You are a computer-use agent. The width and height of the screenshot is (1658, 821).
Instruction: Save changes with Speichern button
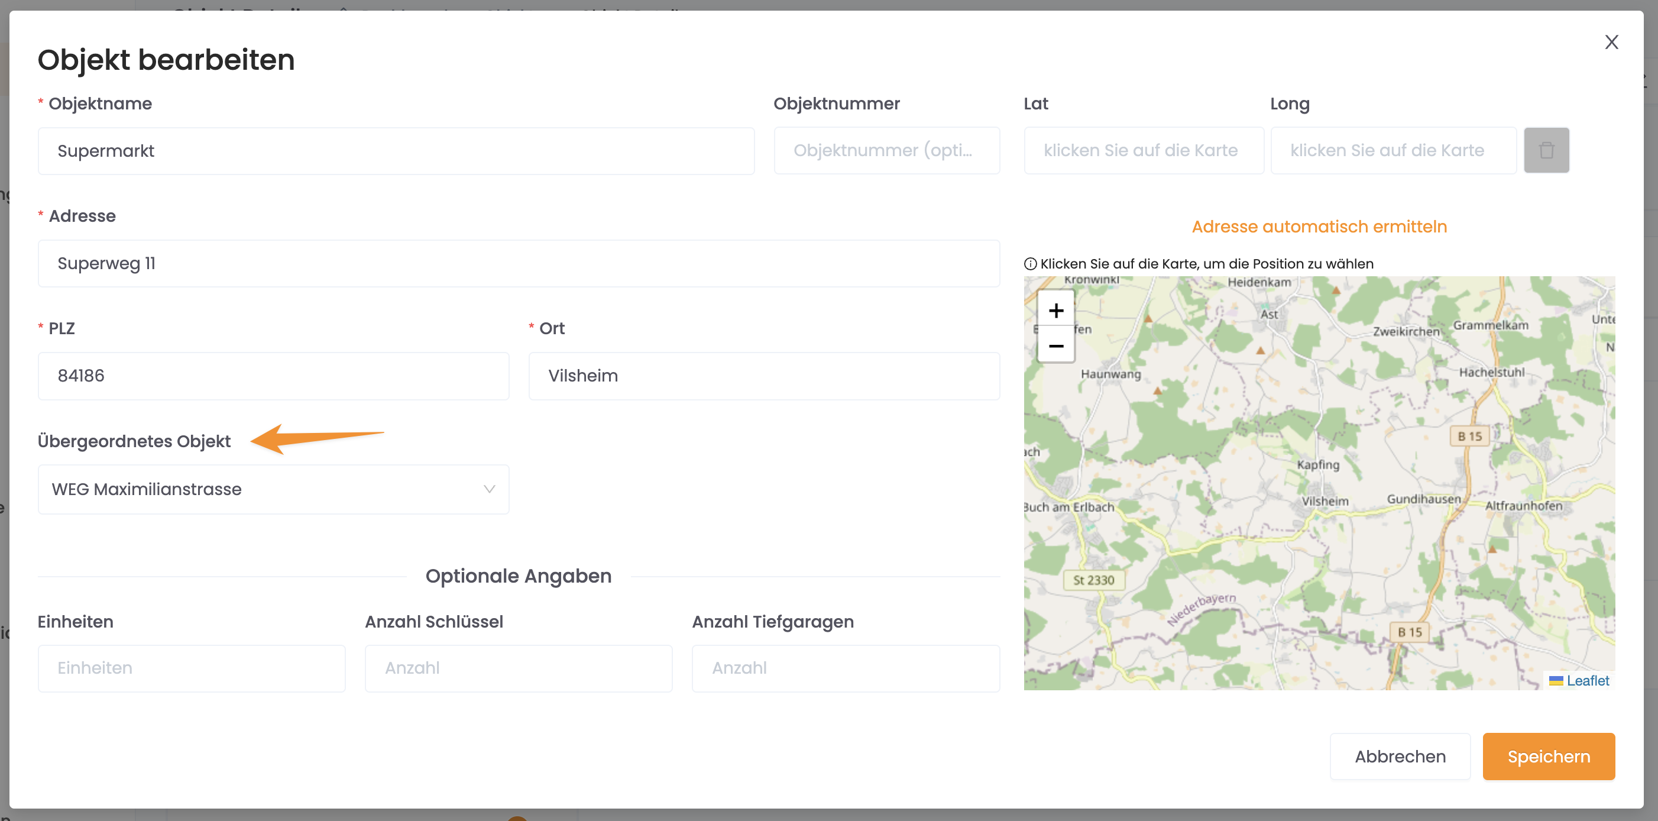(x=1549, y=756)
